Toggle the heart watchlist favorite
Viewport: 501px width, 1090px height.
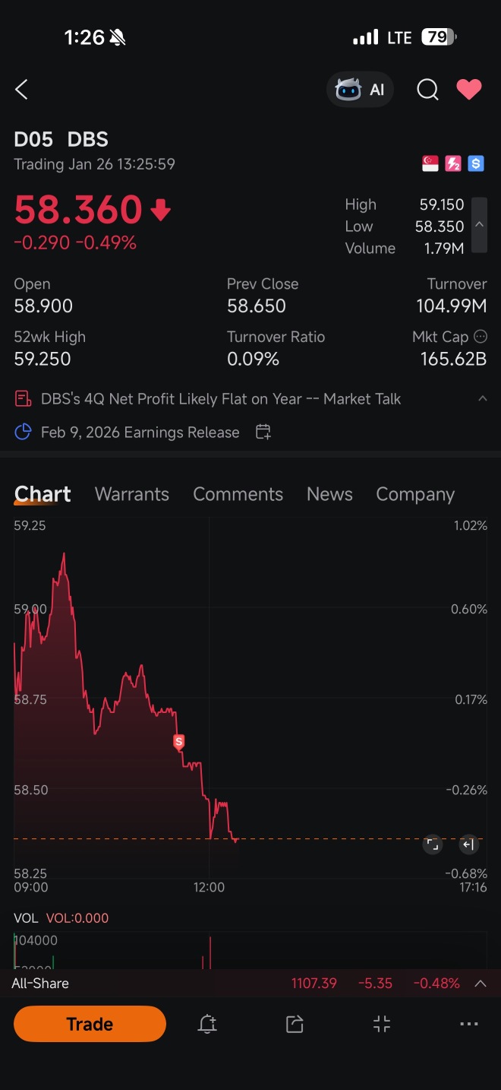[x=469, y=90]
